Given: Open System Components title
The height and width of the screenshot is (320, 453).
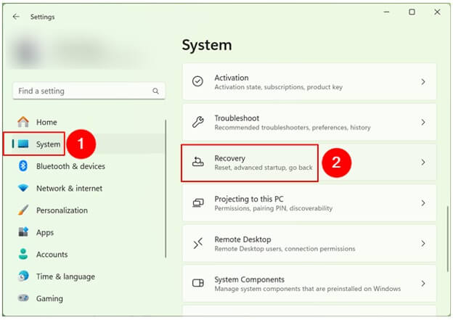Looking at the screenshot, I should 249,279.
